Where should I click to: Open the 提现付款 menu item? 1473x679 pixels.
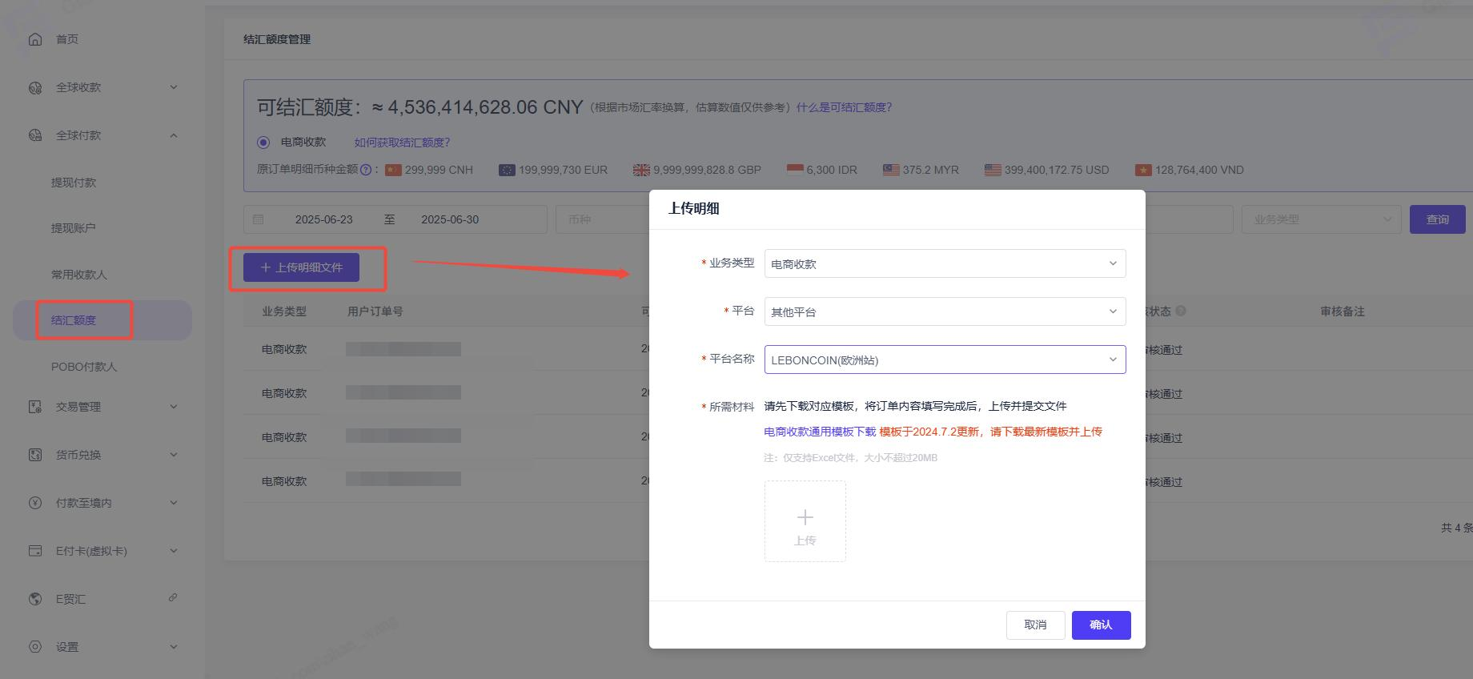[74, 183]
